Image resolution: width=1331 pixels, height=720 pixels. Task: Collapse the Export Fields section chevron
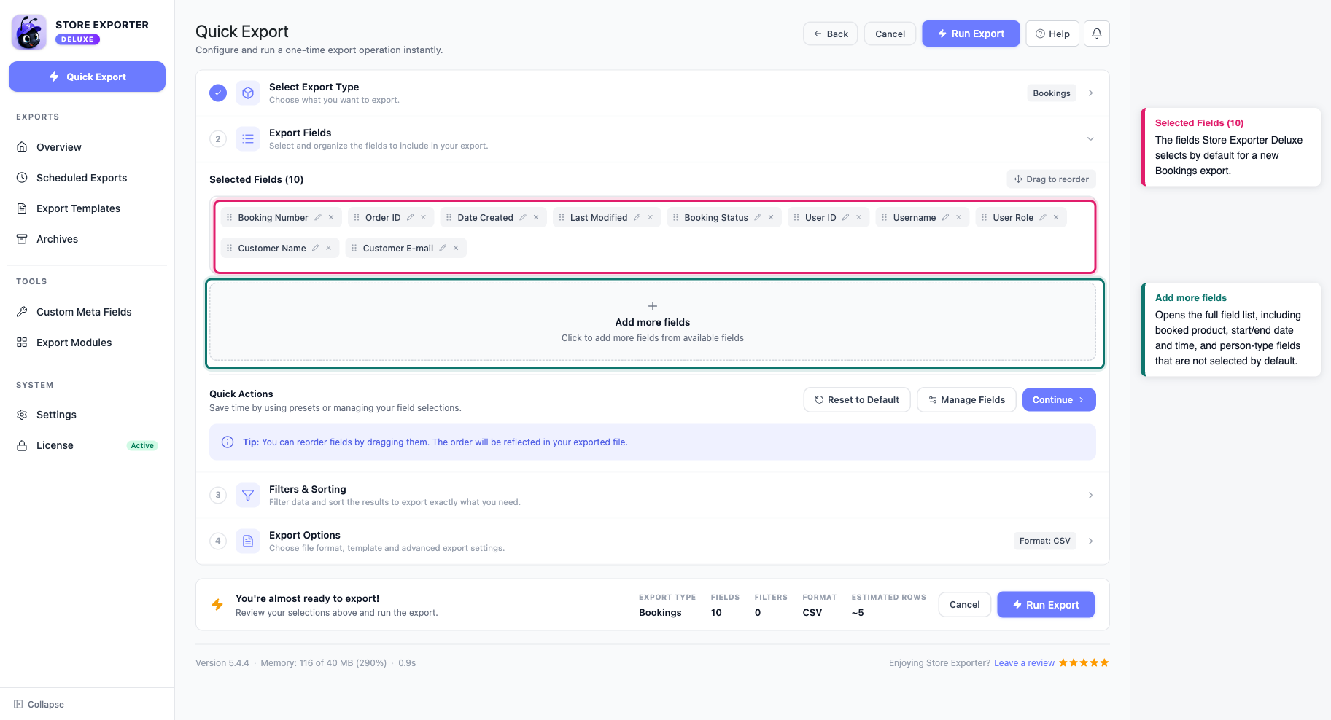(x=1090, y=138)
